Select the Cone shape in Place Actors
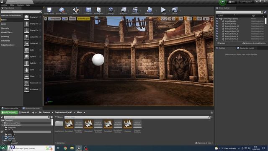The height and width of the screenshot is (151, 268). (33, 70)
